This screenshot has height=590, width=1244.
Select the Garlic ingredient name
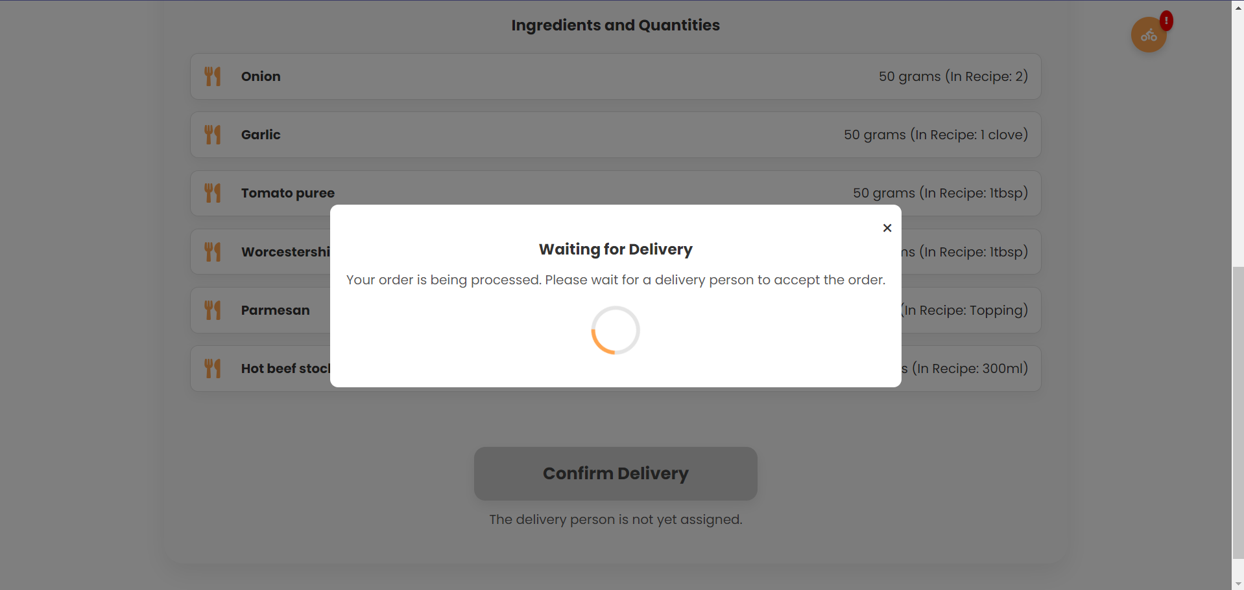[261, 135]
